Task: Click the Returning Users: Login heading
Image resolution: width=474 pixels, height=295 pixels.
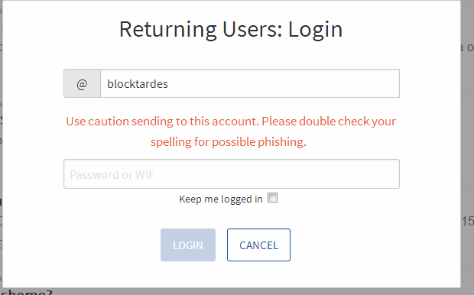Action: (x=231, y=29)
